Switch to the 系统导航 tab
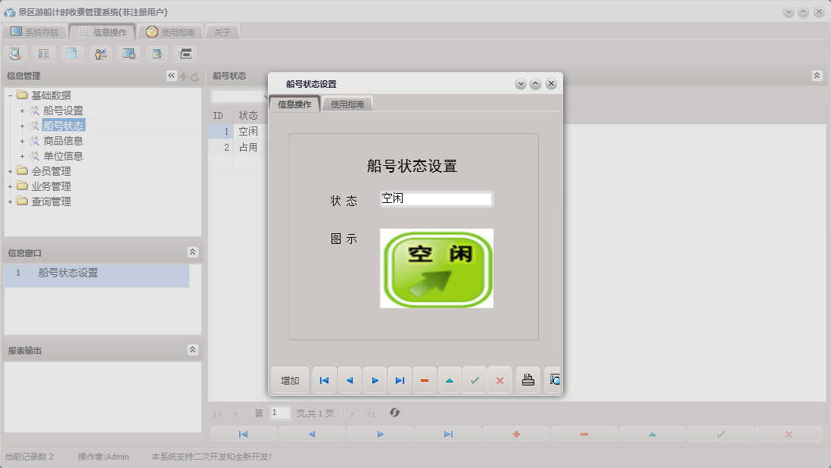831x468 pixels. pos(36,31)
